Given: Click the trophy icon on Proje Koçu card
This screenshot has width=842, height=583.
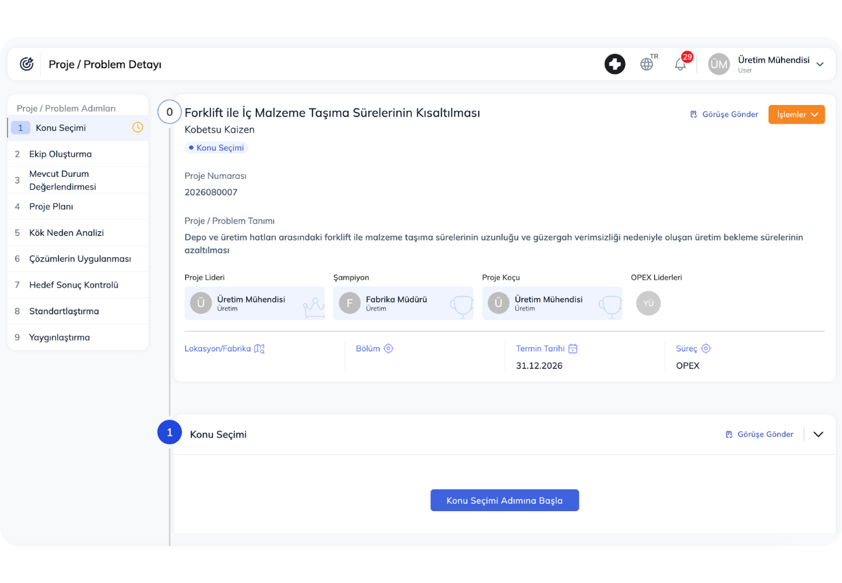Looking at the screenshot, I should coord(611,307).
